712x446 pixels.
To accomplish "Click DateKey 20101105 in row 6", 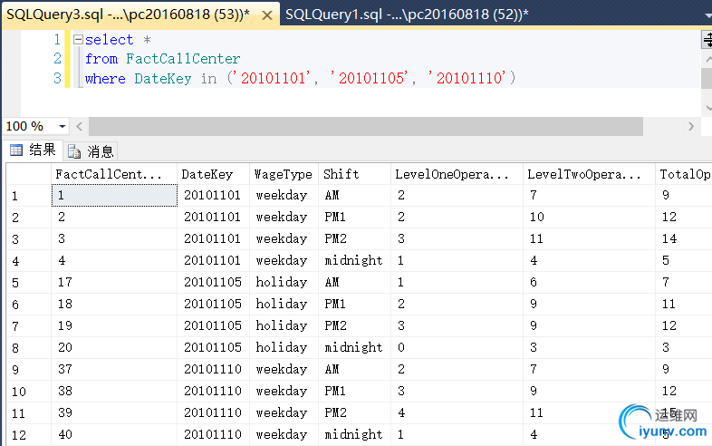I will pos(213,304).
